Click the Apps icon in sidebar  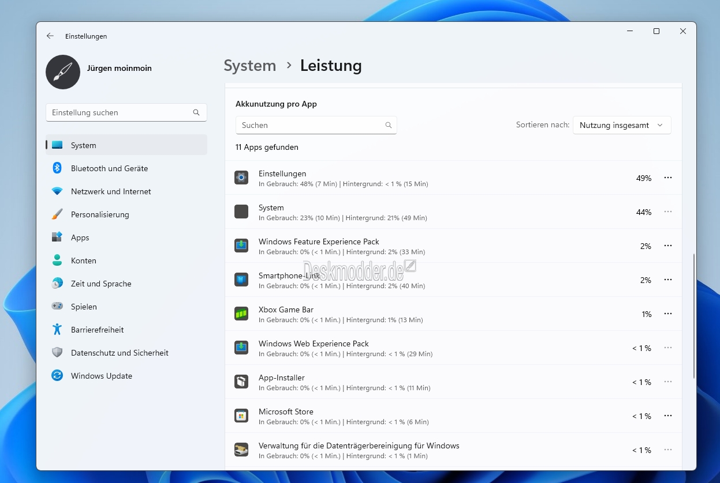(x=57, y=237)
